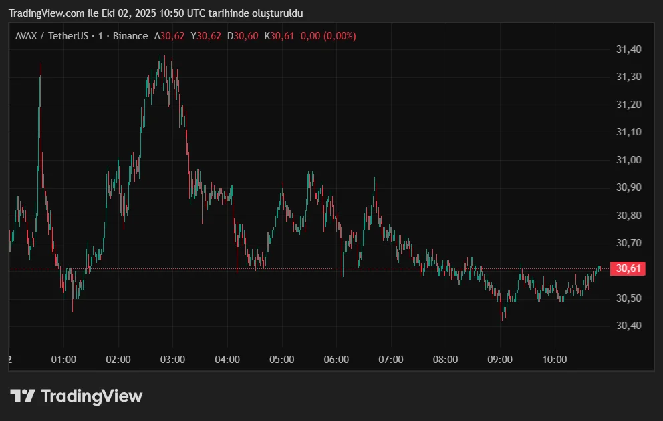Screen dimensions: 663x421
Task: Click the 05:00 timestamp on time axis
Action: coord(283,360)
